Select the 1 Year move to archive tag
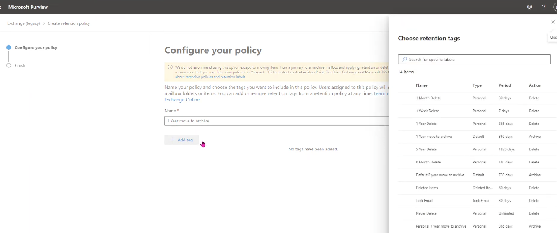 tap(434, 137)
